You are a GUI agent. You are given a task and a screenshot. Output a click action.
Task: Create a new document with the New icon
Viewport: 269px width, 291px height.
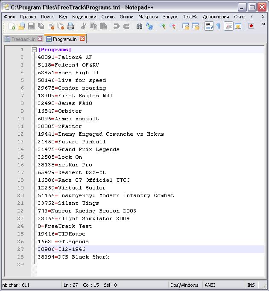coord(12,26)
